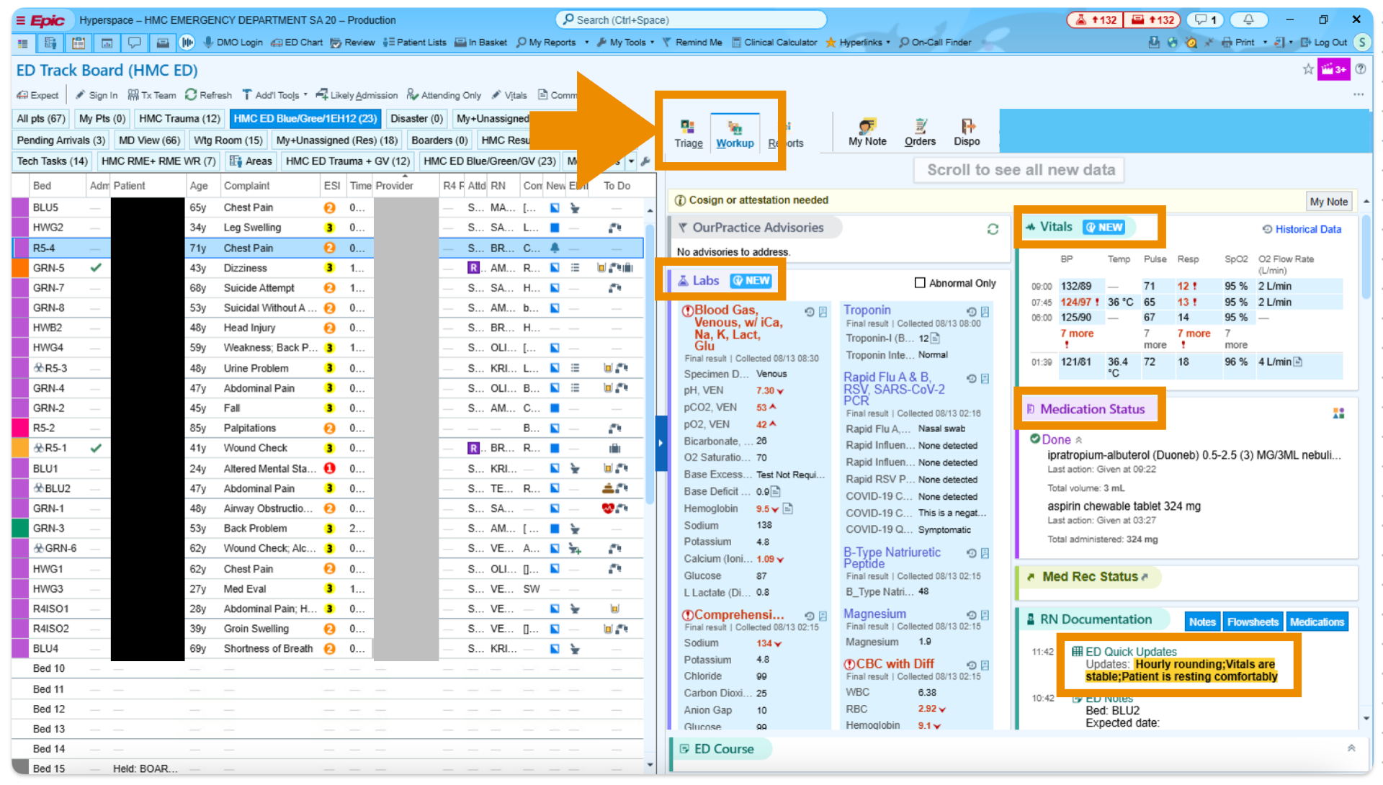Viewport: 1383px width, 785px height.
Task: Open the Troponin result report icon
Action: point(985,312)
